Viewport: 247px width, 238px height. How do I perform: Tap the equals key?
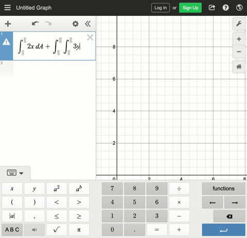157,230
